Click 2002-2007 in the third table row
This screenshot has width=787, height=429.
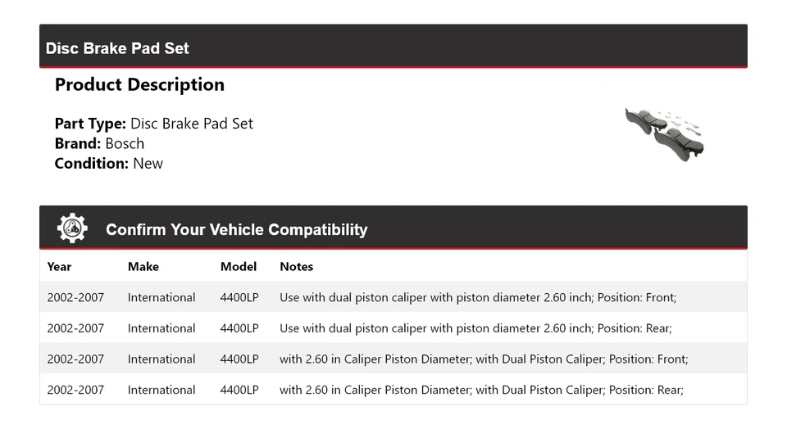click(75, 359)
